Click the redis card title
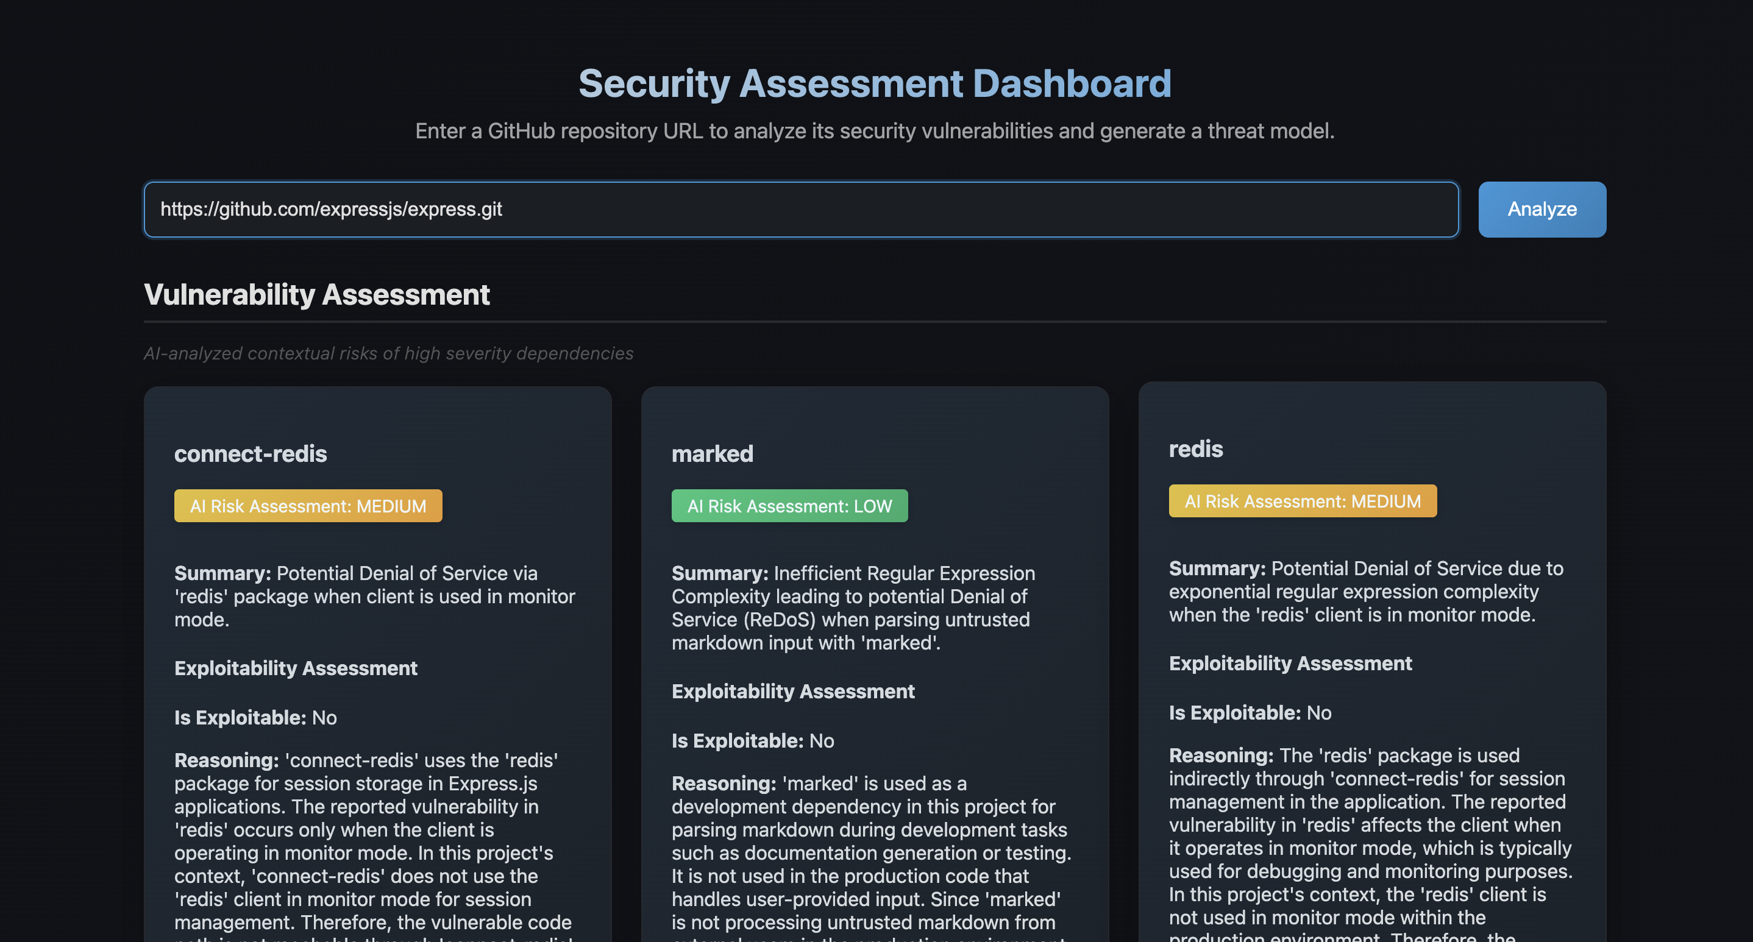This screenshot has height=942, width=1753. coord(1196,449)
